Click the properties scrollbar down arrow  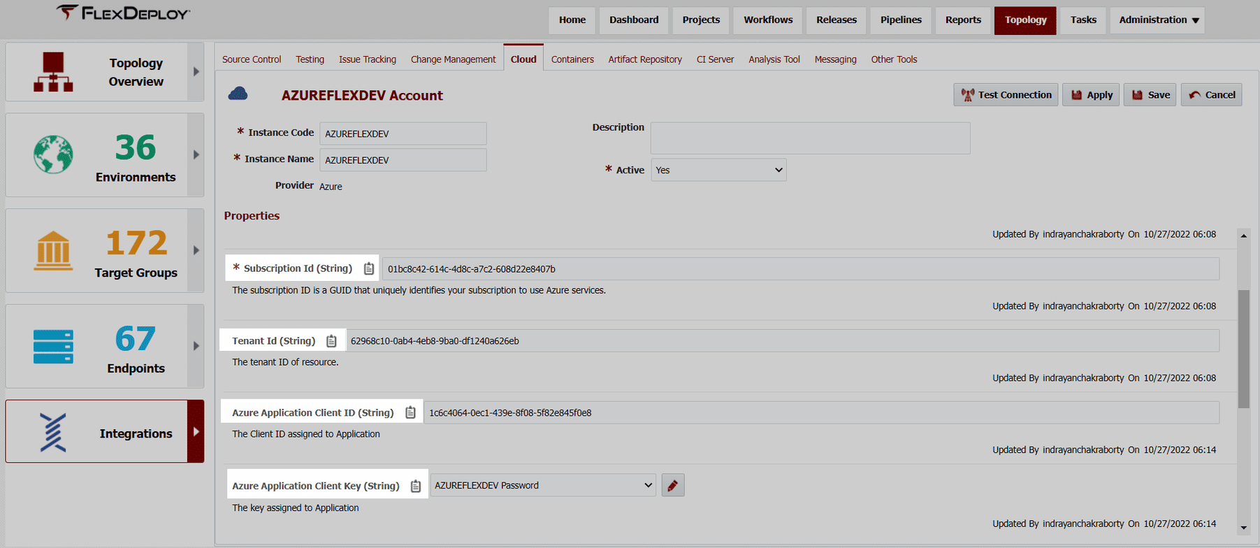click(1243, 528)
